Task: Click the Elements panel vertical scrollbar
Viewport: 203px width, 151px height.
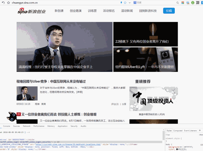Action: tap(164, 135)
